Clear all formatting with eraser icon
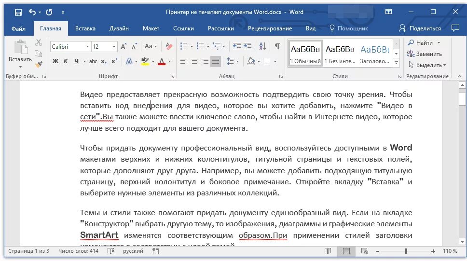This screenshot has width=467, height=261. (x=169, y=46)
